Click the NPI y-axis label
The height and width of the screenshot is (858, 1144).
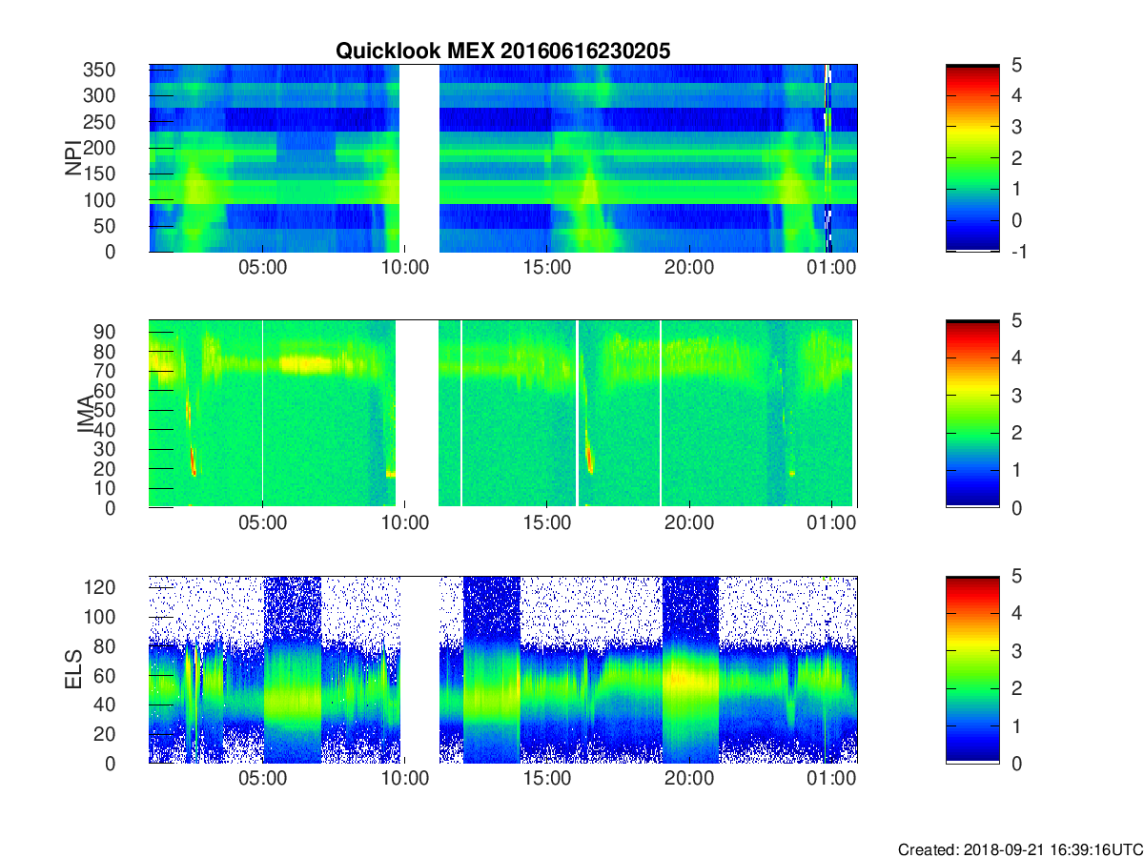[73, 158]
